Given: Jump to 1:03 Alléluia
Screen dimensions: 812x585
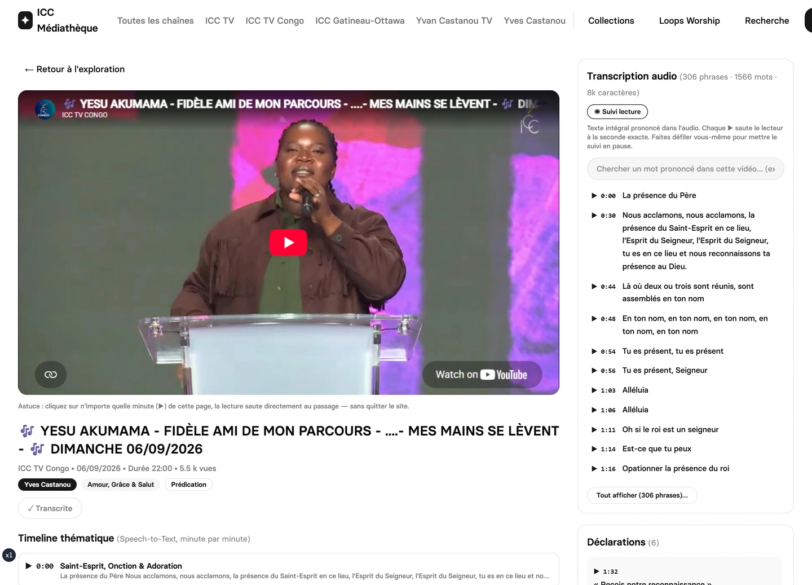Looking at the screenshot, I should tap(685, 390).
